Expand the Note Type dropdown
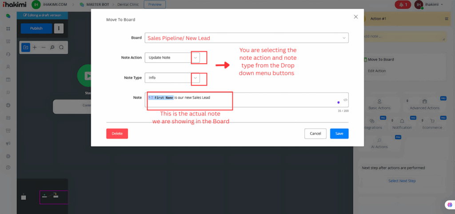The width and height of the screenshot is (455, 214). (195, 78)
